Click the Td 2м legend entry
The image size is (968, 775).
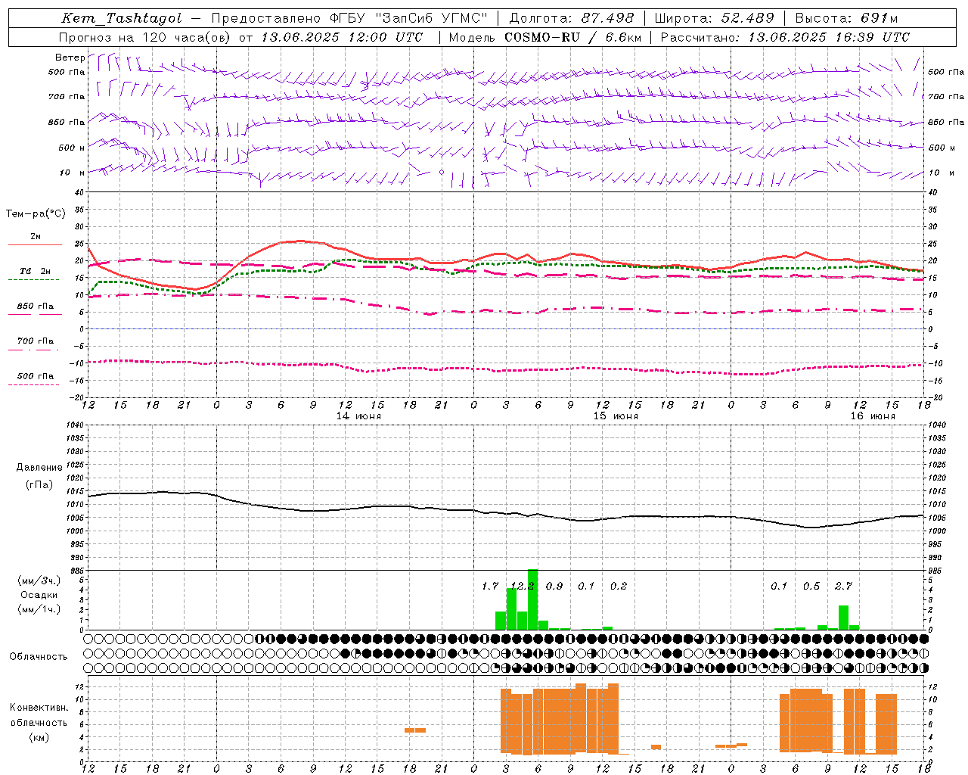pyautogui.click(x=36, y=271)
